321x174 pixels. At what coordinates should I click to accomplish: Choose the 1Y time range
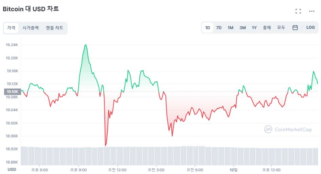point(254,28)
